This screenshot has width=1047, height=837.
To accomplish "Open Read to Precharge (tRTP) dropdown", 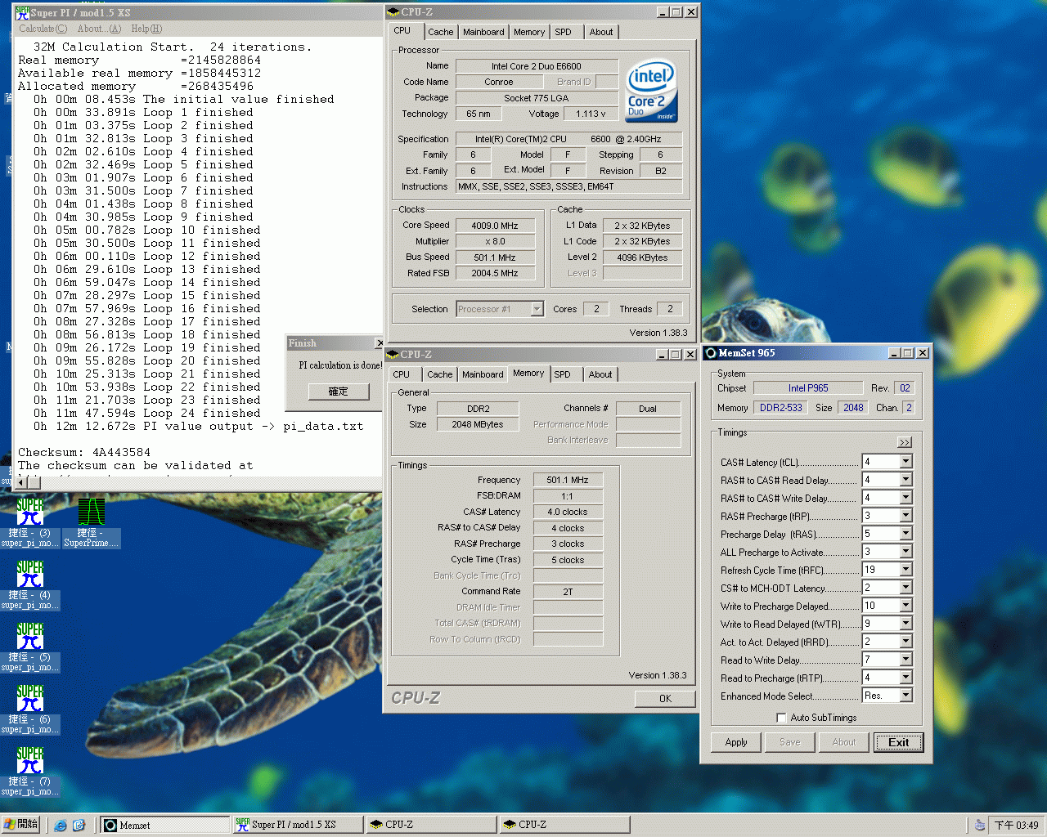I will (x=905, y=678).
